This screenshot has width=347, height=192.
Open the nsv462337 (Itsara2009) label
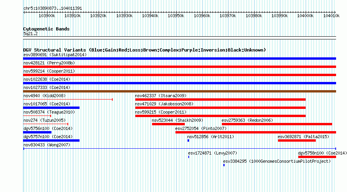point(161,96)
